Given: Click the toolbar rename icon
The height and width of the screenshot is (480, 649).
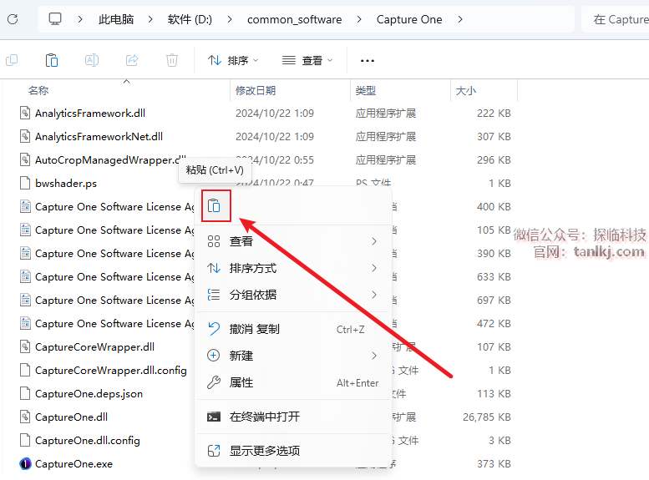Looking at the screenshot, I should [92, 60].
